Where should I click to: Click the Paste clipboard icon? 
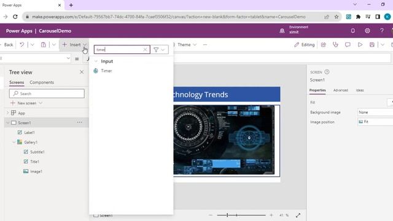[x=44, y=45]
